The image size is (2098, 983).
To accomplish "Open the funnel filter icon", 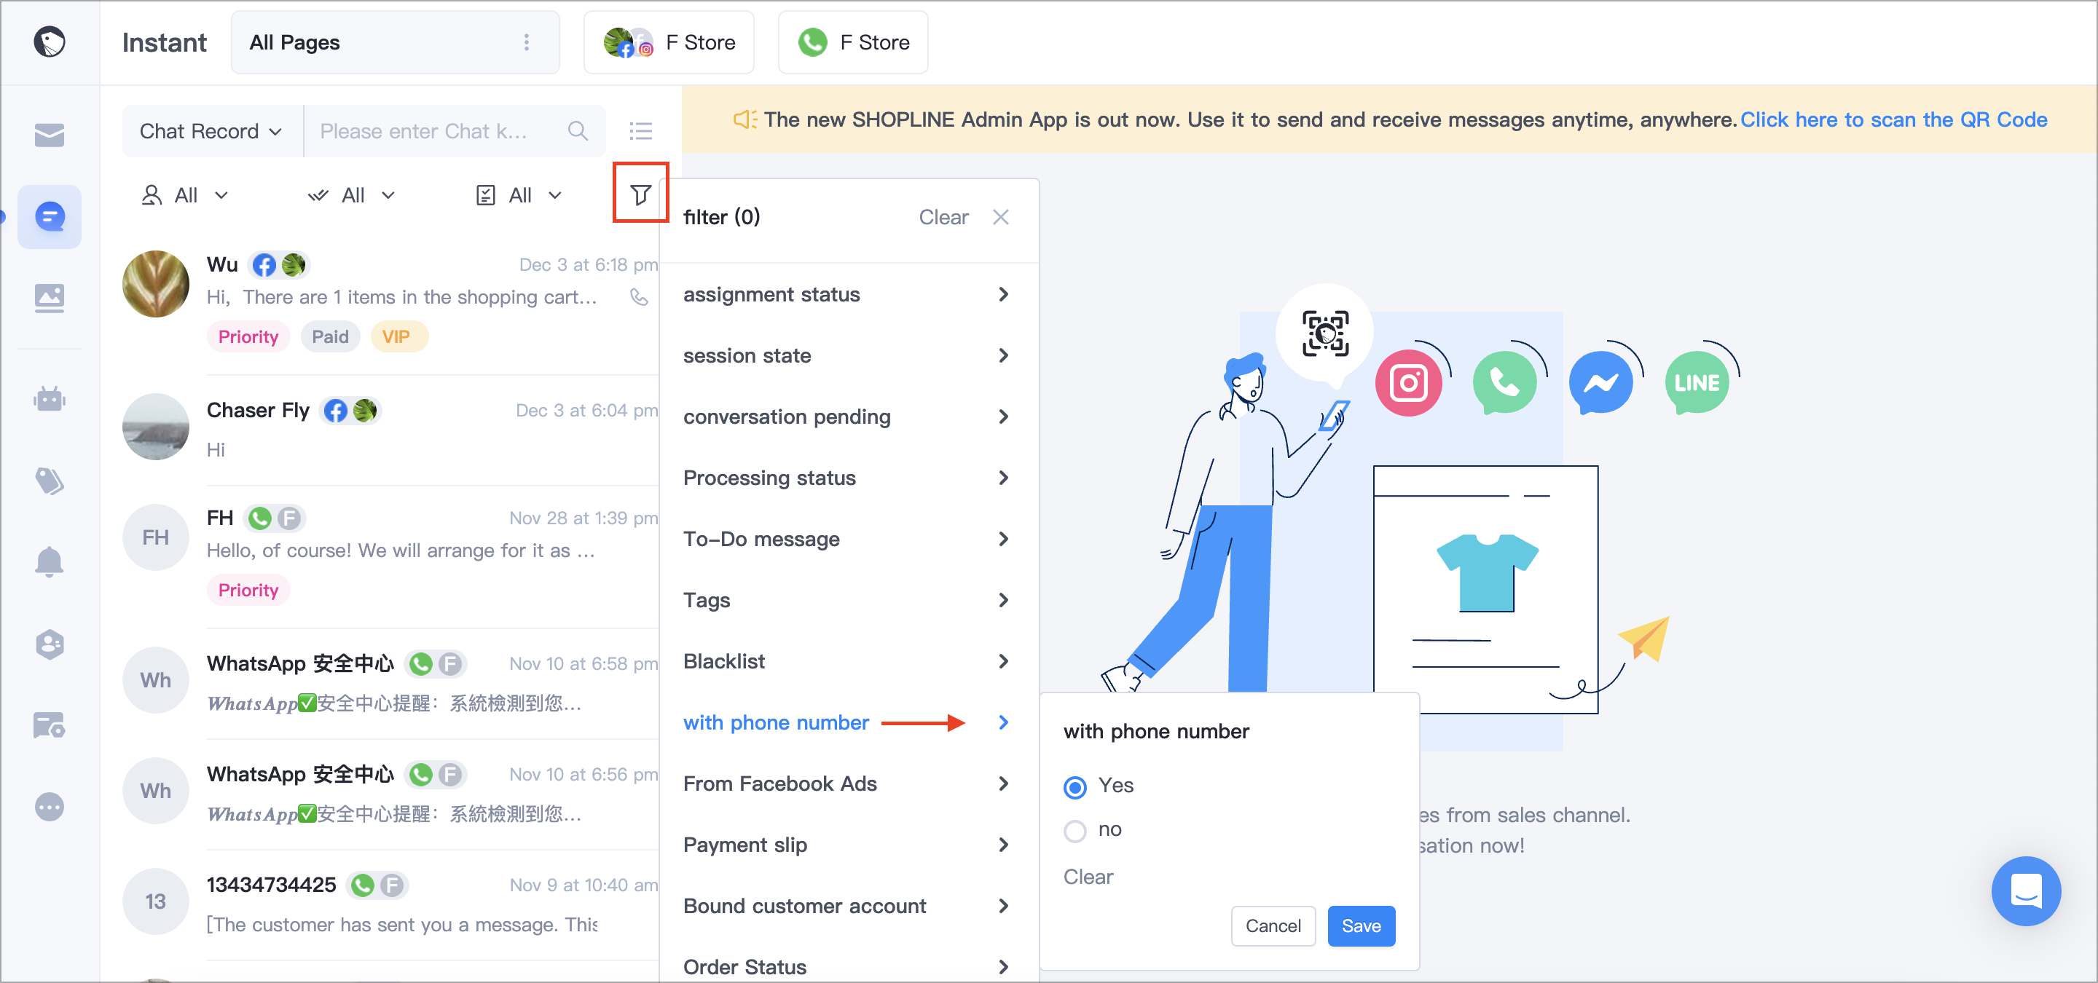I will 640,194.
